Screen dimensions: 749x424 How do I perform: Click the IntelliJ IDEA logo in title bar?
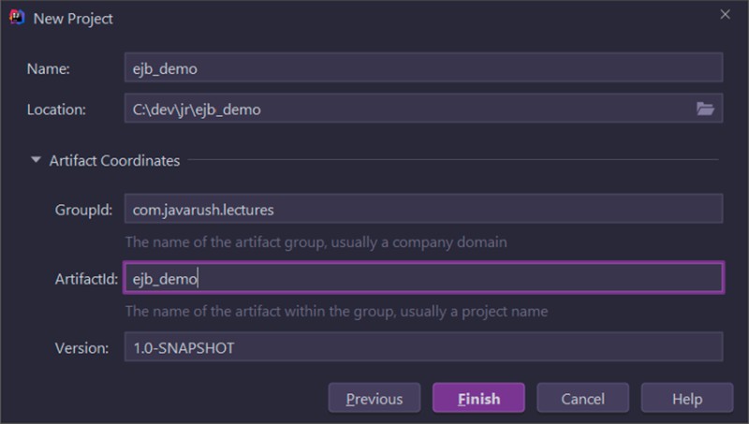(17, 18)
